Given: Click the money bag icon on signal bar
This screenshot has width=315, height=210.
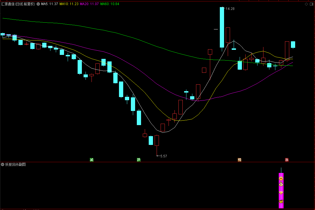Looking at the screenshot, I should [281, 184].
